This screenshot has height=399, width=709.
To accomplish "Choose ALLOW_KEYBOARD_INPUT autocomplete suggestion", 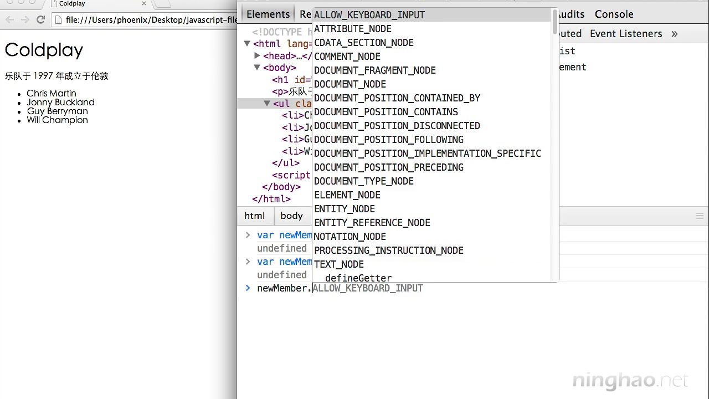I will tap(432, 15).
